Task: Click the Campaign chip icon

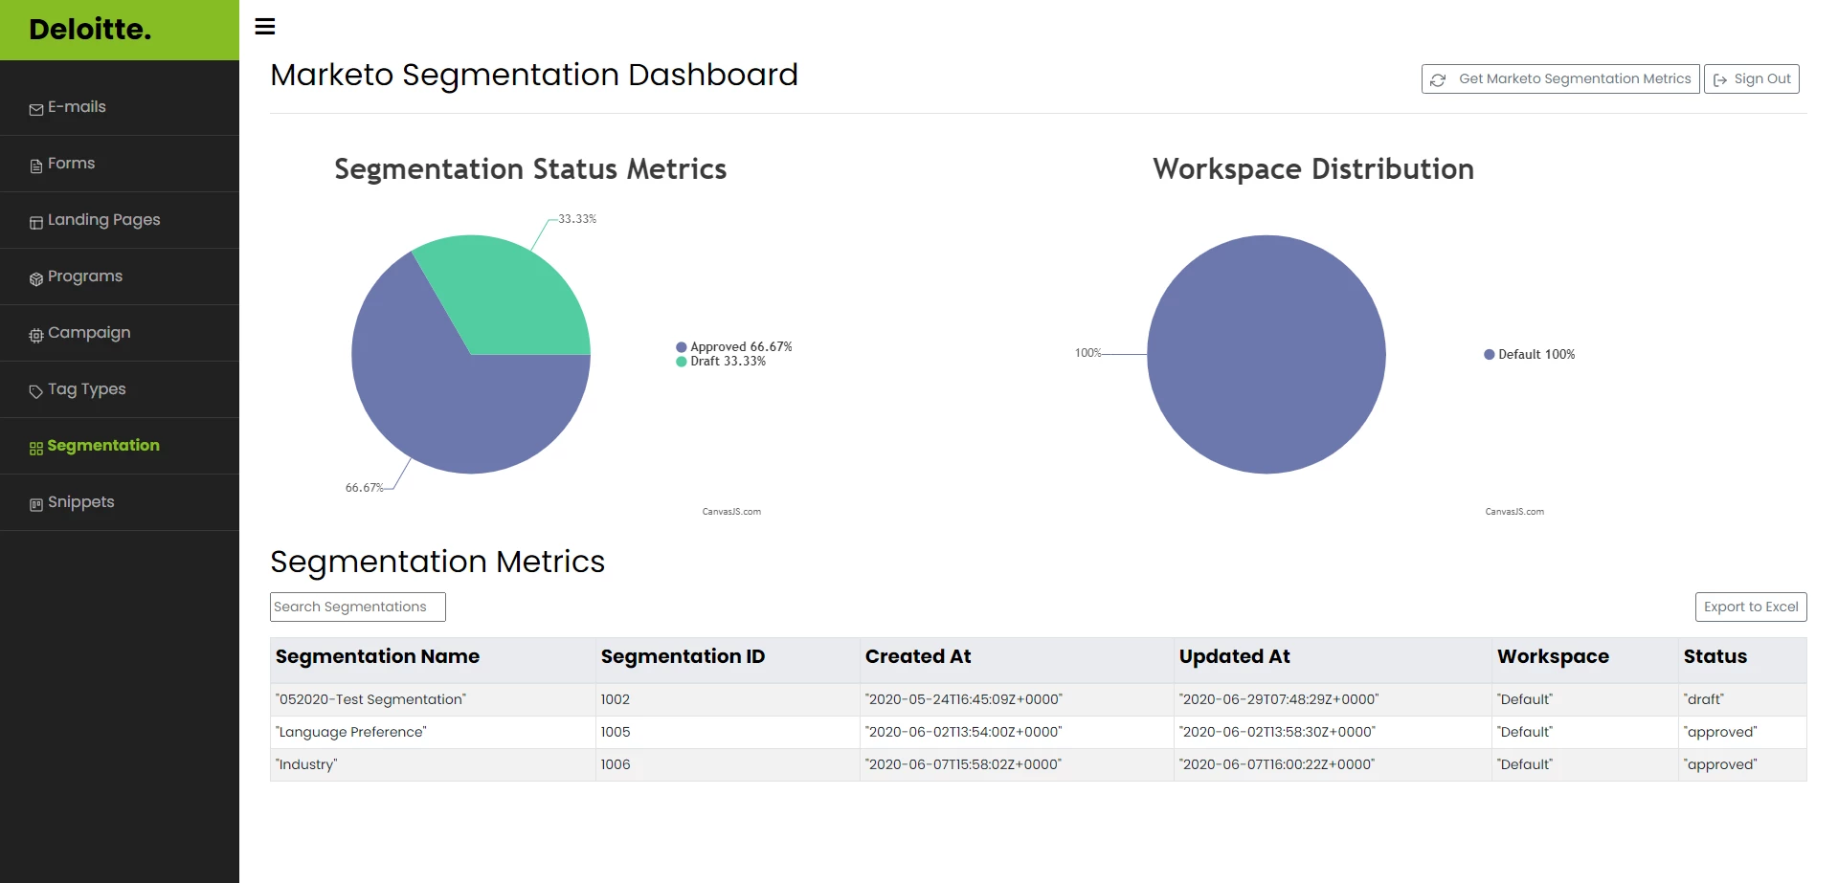Action: 36,336
